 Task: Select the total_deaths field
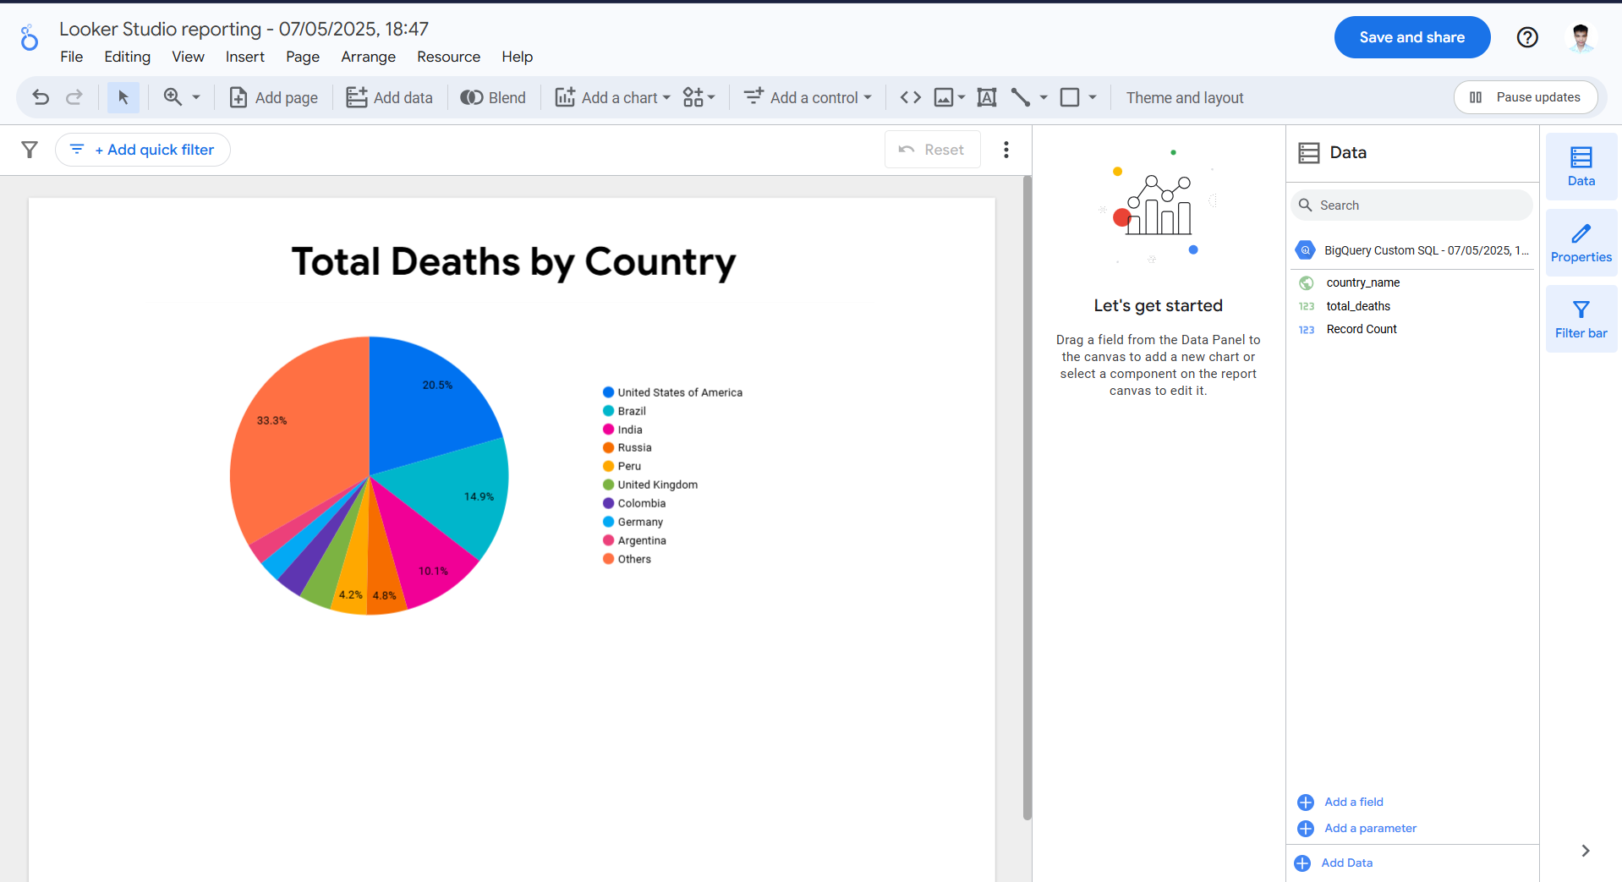click(1357, 306)
